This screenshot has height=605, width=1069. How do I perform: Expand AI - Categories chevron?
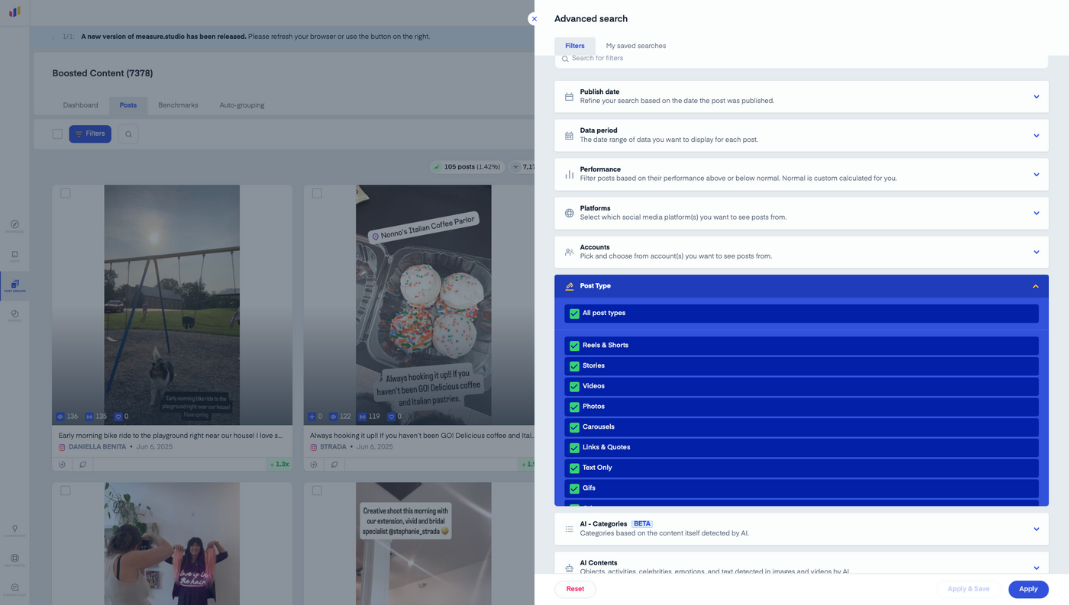coord(1036,529)
